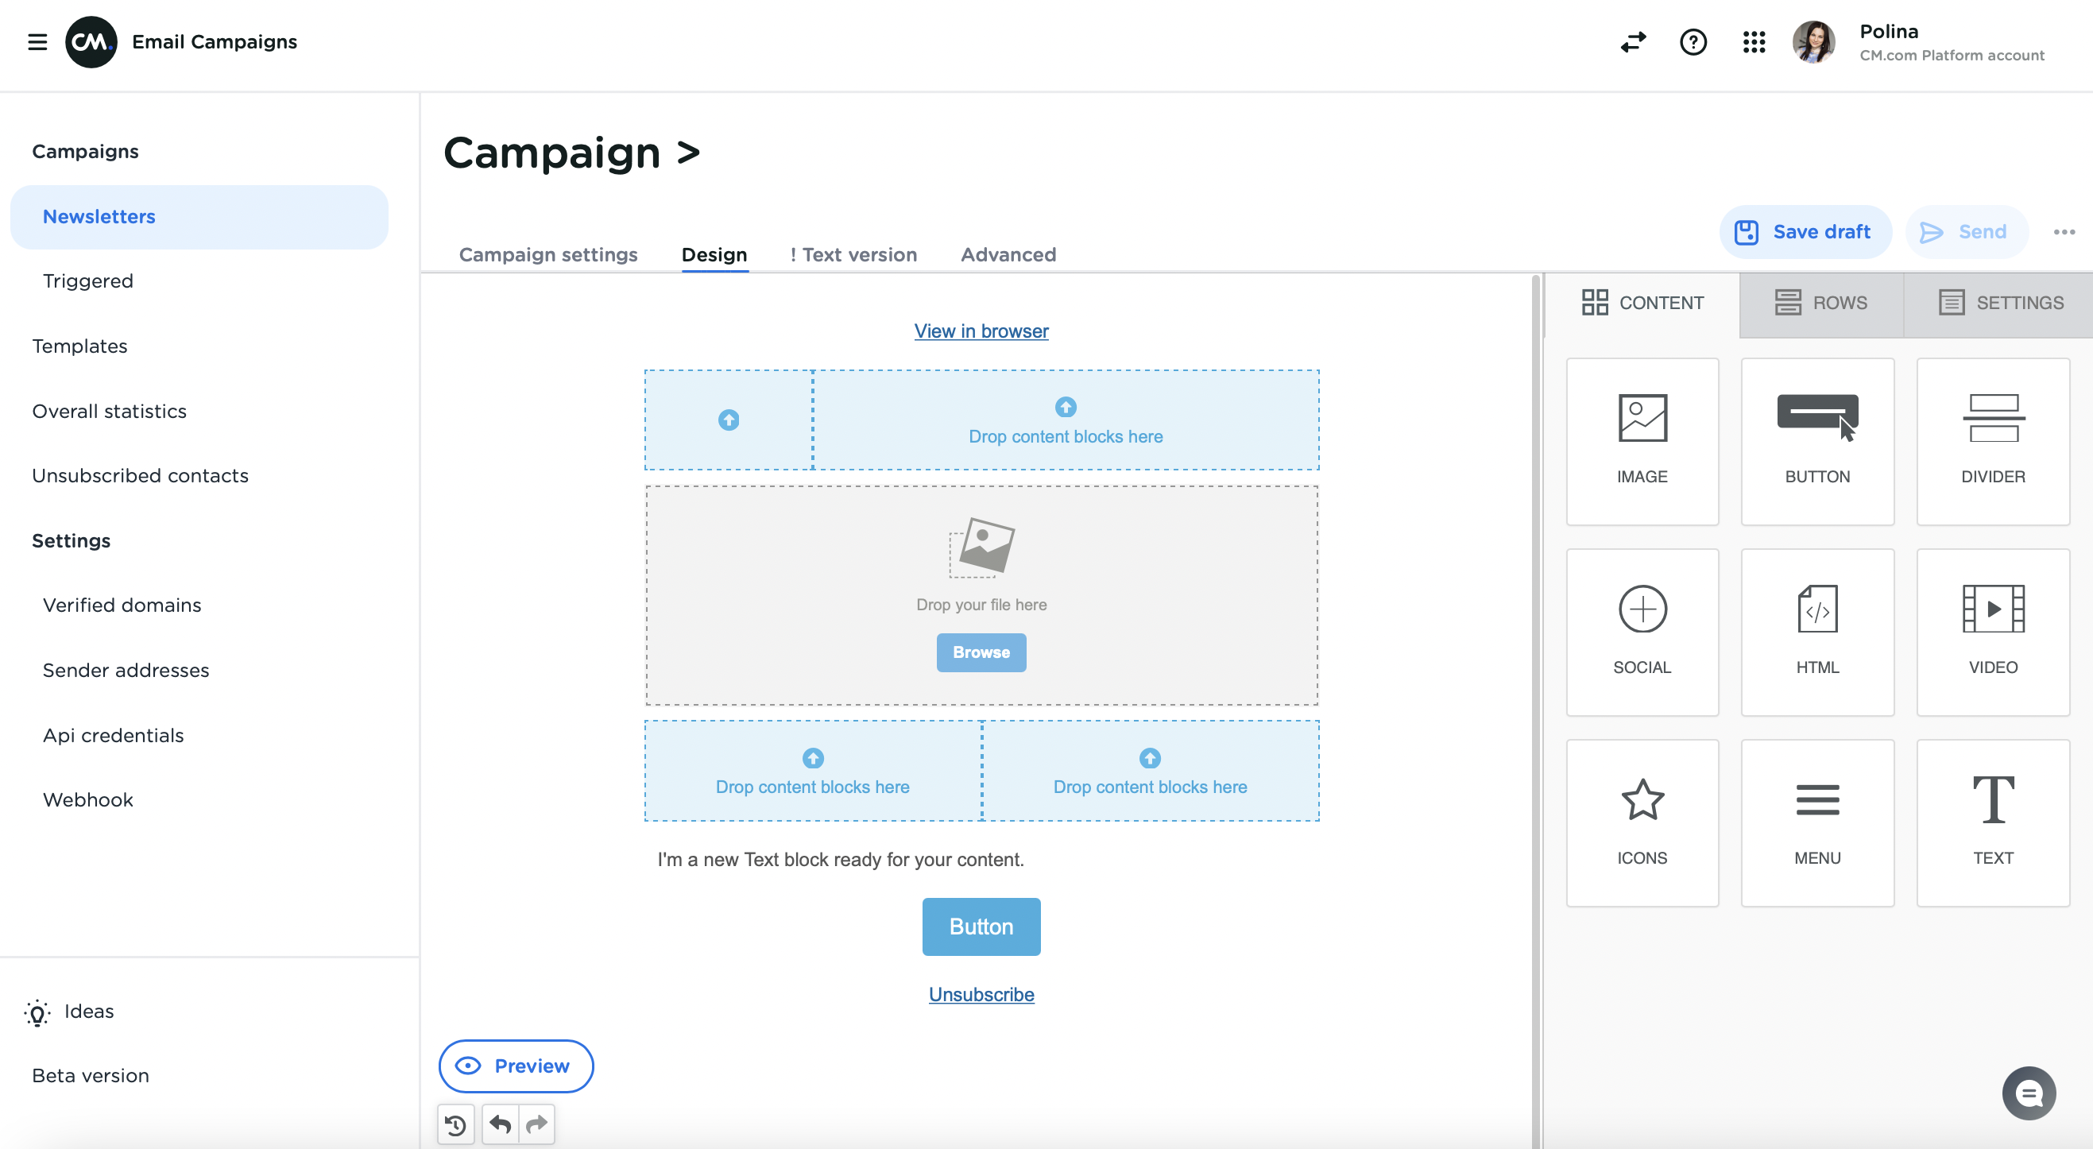Open the View in browser link
Screen dimensions: 2093x1149
981,331
